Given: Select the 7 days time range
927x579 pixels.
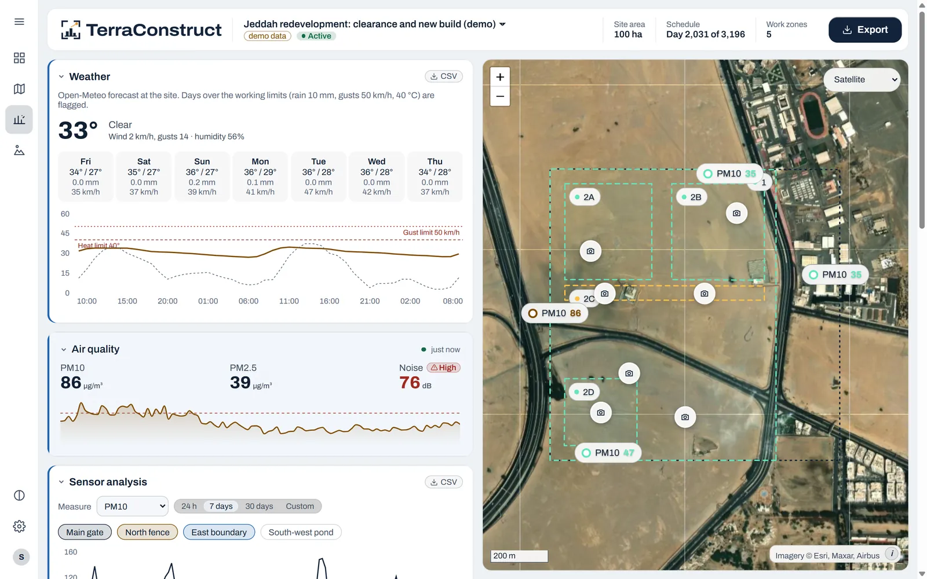Looking at the screenshot, I should click(221, 506).
